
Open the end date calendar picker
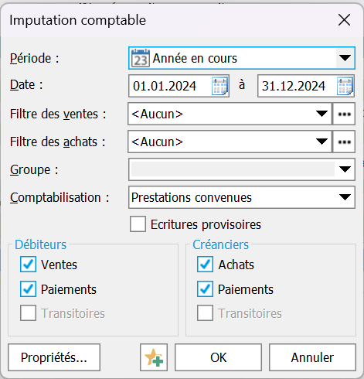tap(345, 86)
